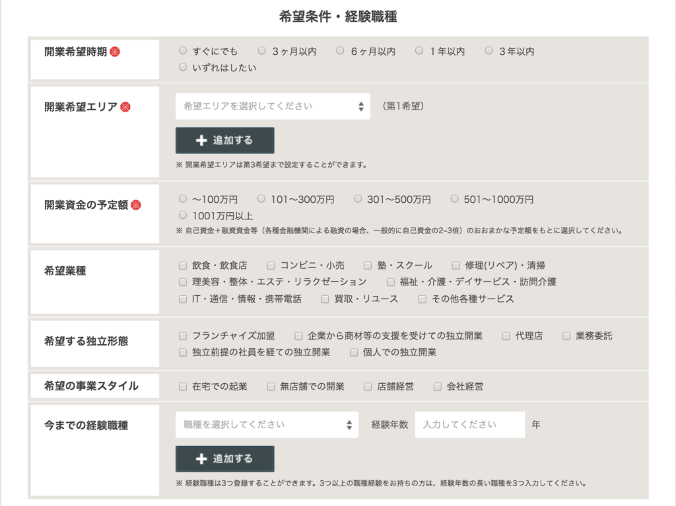
Task: Click the 希望業種 row label
Action: (65, 271)
